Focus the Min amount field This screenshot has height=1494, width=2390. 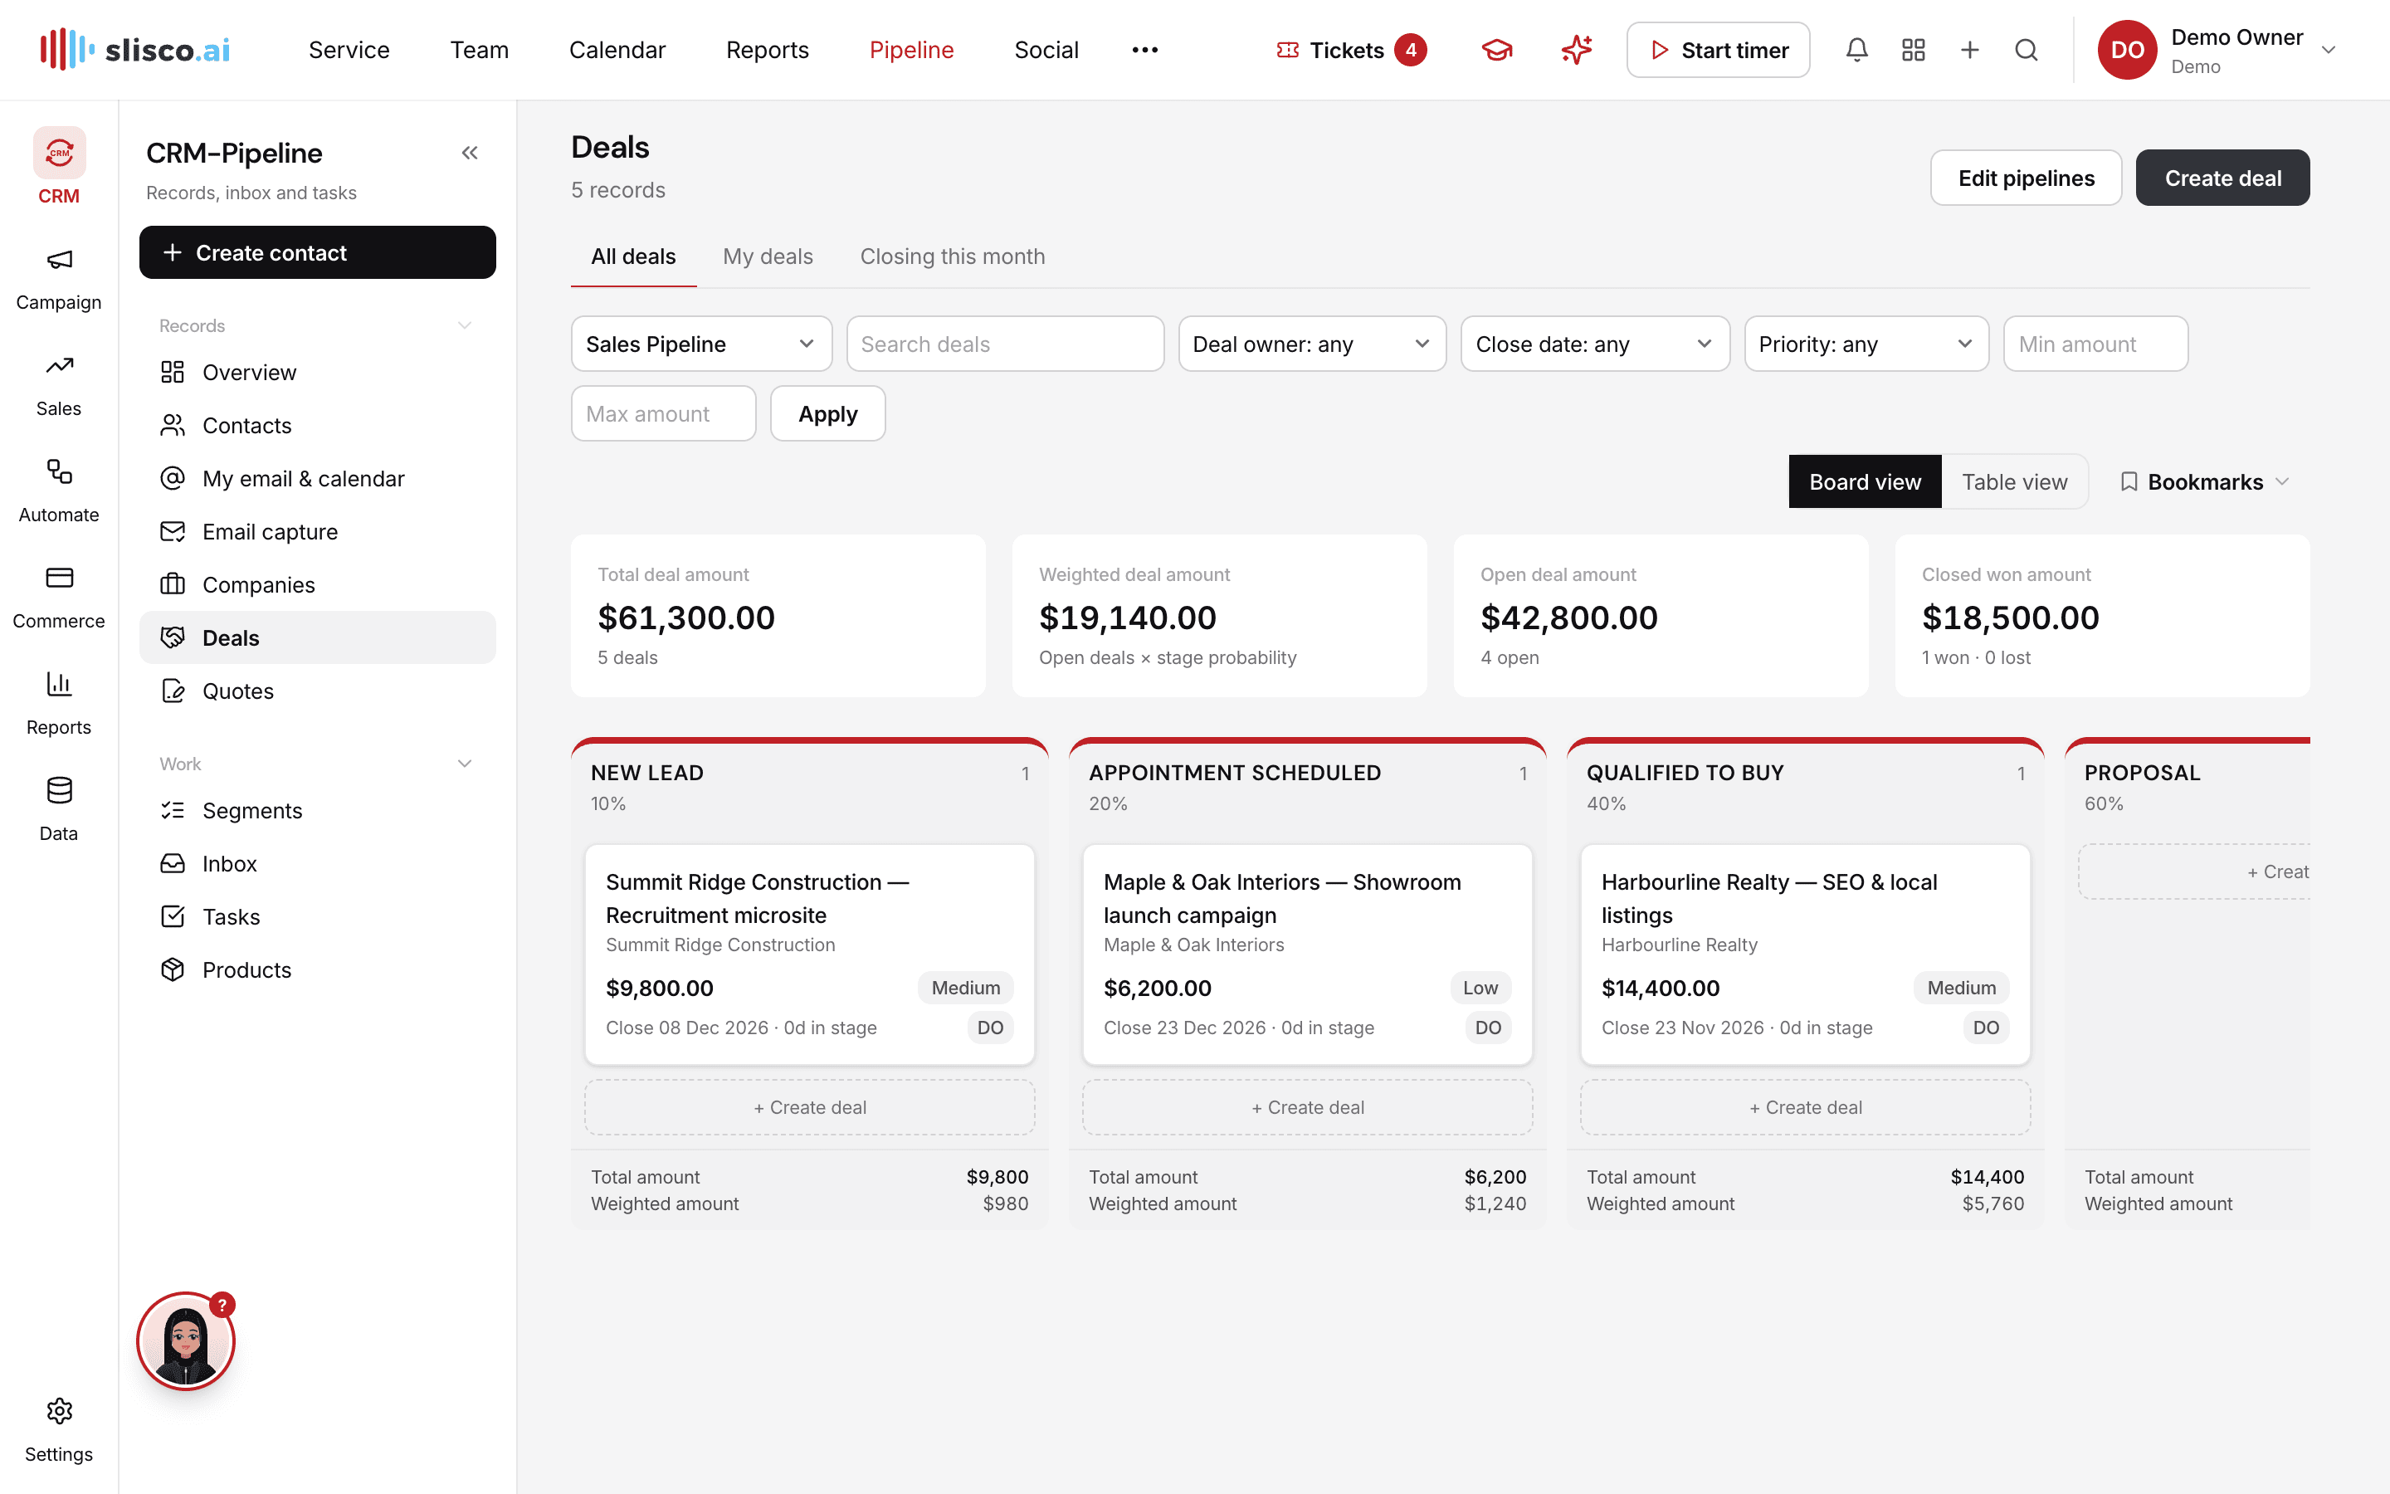(x=2095, y=344)
